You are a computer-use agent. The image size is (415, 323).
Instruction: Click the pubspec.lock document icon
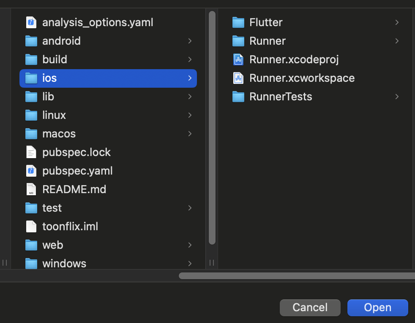(x=31, y=152)
